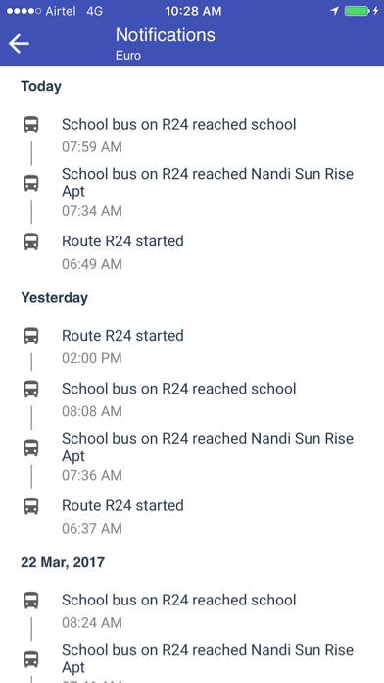Open yesterday's 08:08 AM 'reached school' notification
The image size is (384, 683).
coord(192,399)
